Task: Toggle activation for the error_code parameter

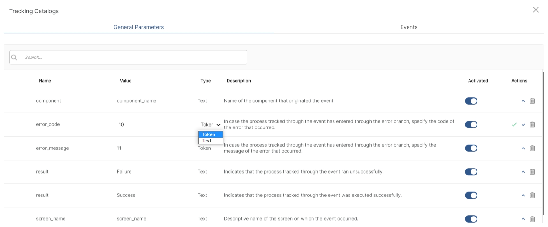Action: point(471,125)
